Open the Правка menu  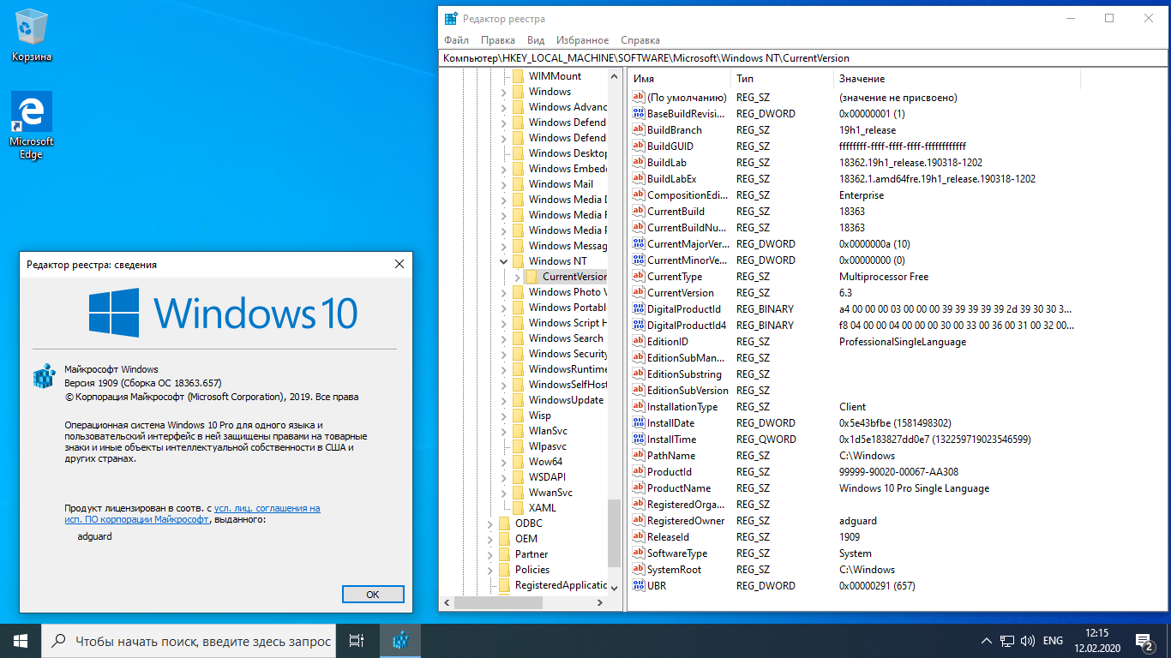click(498, 40)
